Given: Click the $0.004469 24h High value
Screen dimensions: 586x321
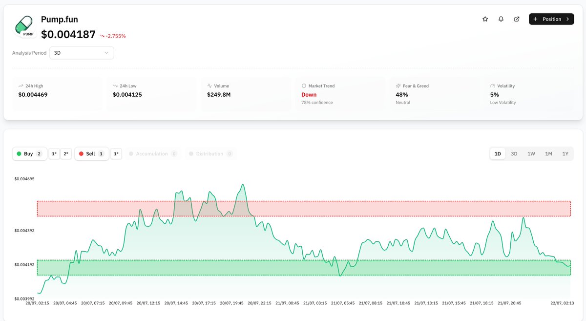Looking at the screenshot, I should (33, 95).
